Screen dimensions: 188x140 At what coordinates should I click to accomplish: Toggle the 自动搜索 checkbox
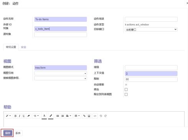[x=126, y=85]
